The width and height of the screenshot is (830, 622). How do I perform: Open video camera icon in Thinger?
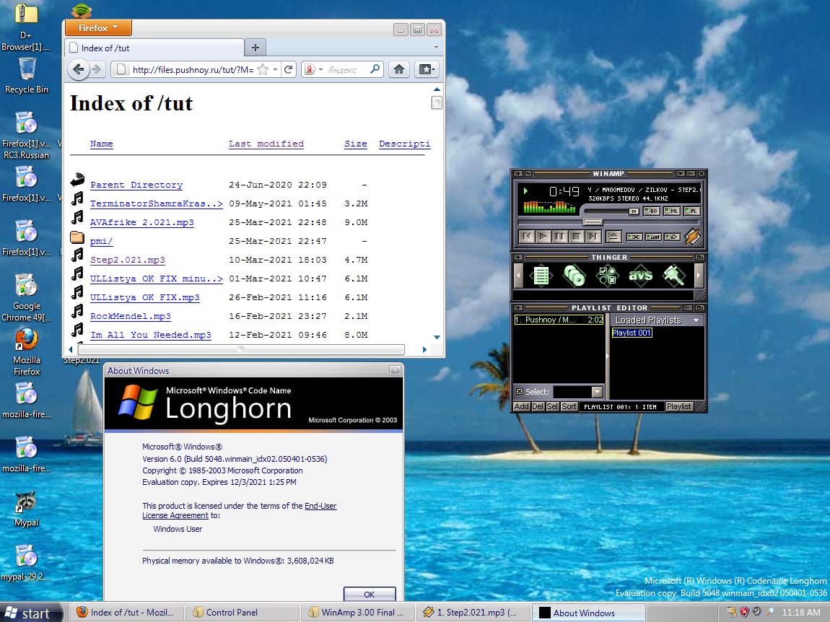pyautogui.click(x=674, y=276)
